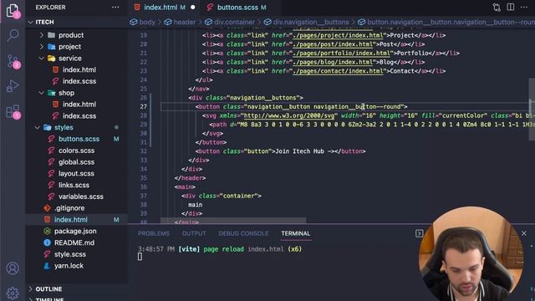Click div.navigation__buttons breadcrumb item
This screenshot has height=301, width=535.
point(311,23)
